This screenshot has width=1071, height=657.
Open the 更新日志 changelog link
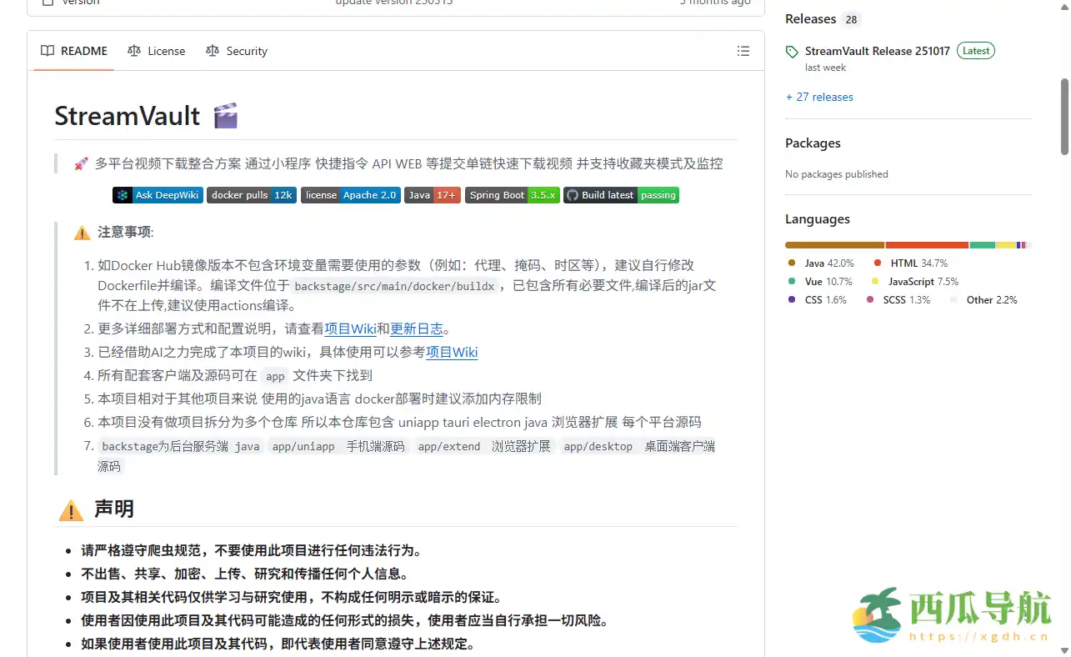tap(417, 328)
